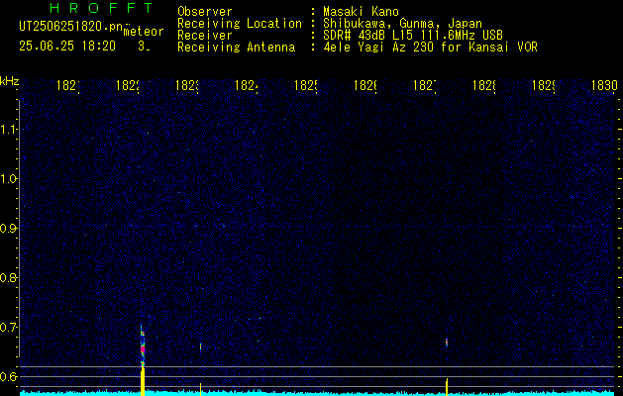Viewport: 623px width, 396px height.
Task: Click the yellow intensity bar after 1827
Action: [447, 387]
